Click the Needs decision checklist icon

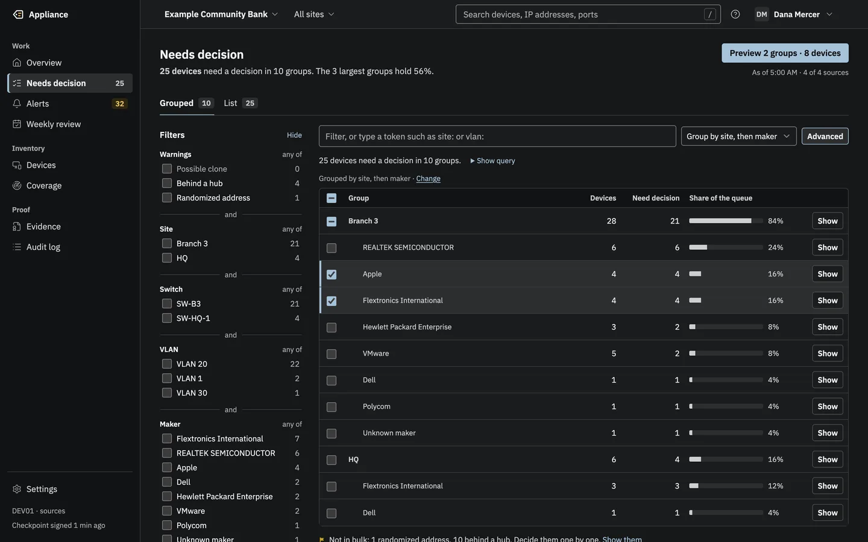17,83
